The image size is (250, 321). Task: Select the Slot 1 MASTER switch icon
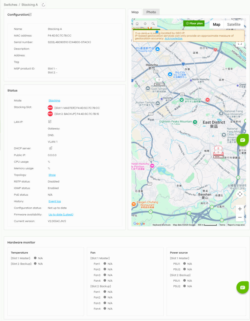coord(50,108)
